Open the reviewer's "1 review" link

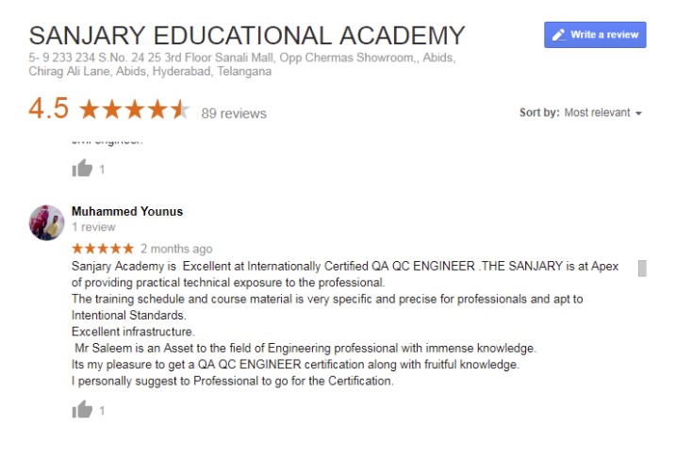[x=93, y=227]
